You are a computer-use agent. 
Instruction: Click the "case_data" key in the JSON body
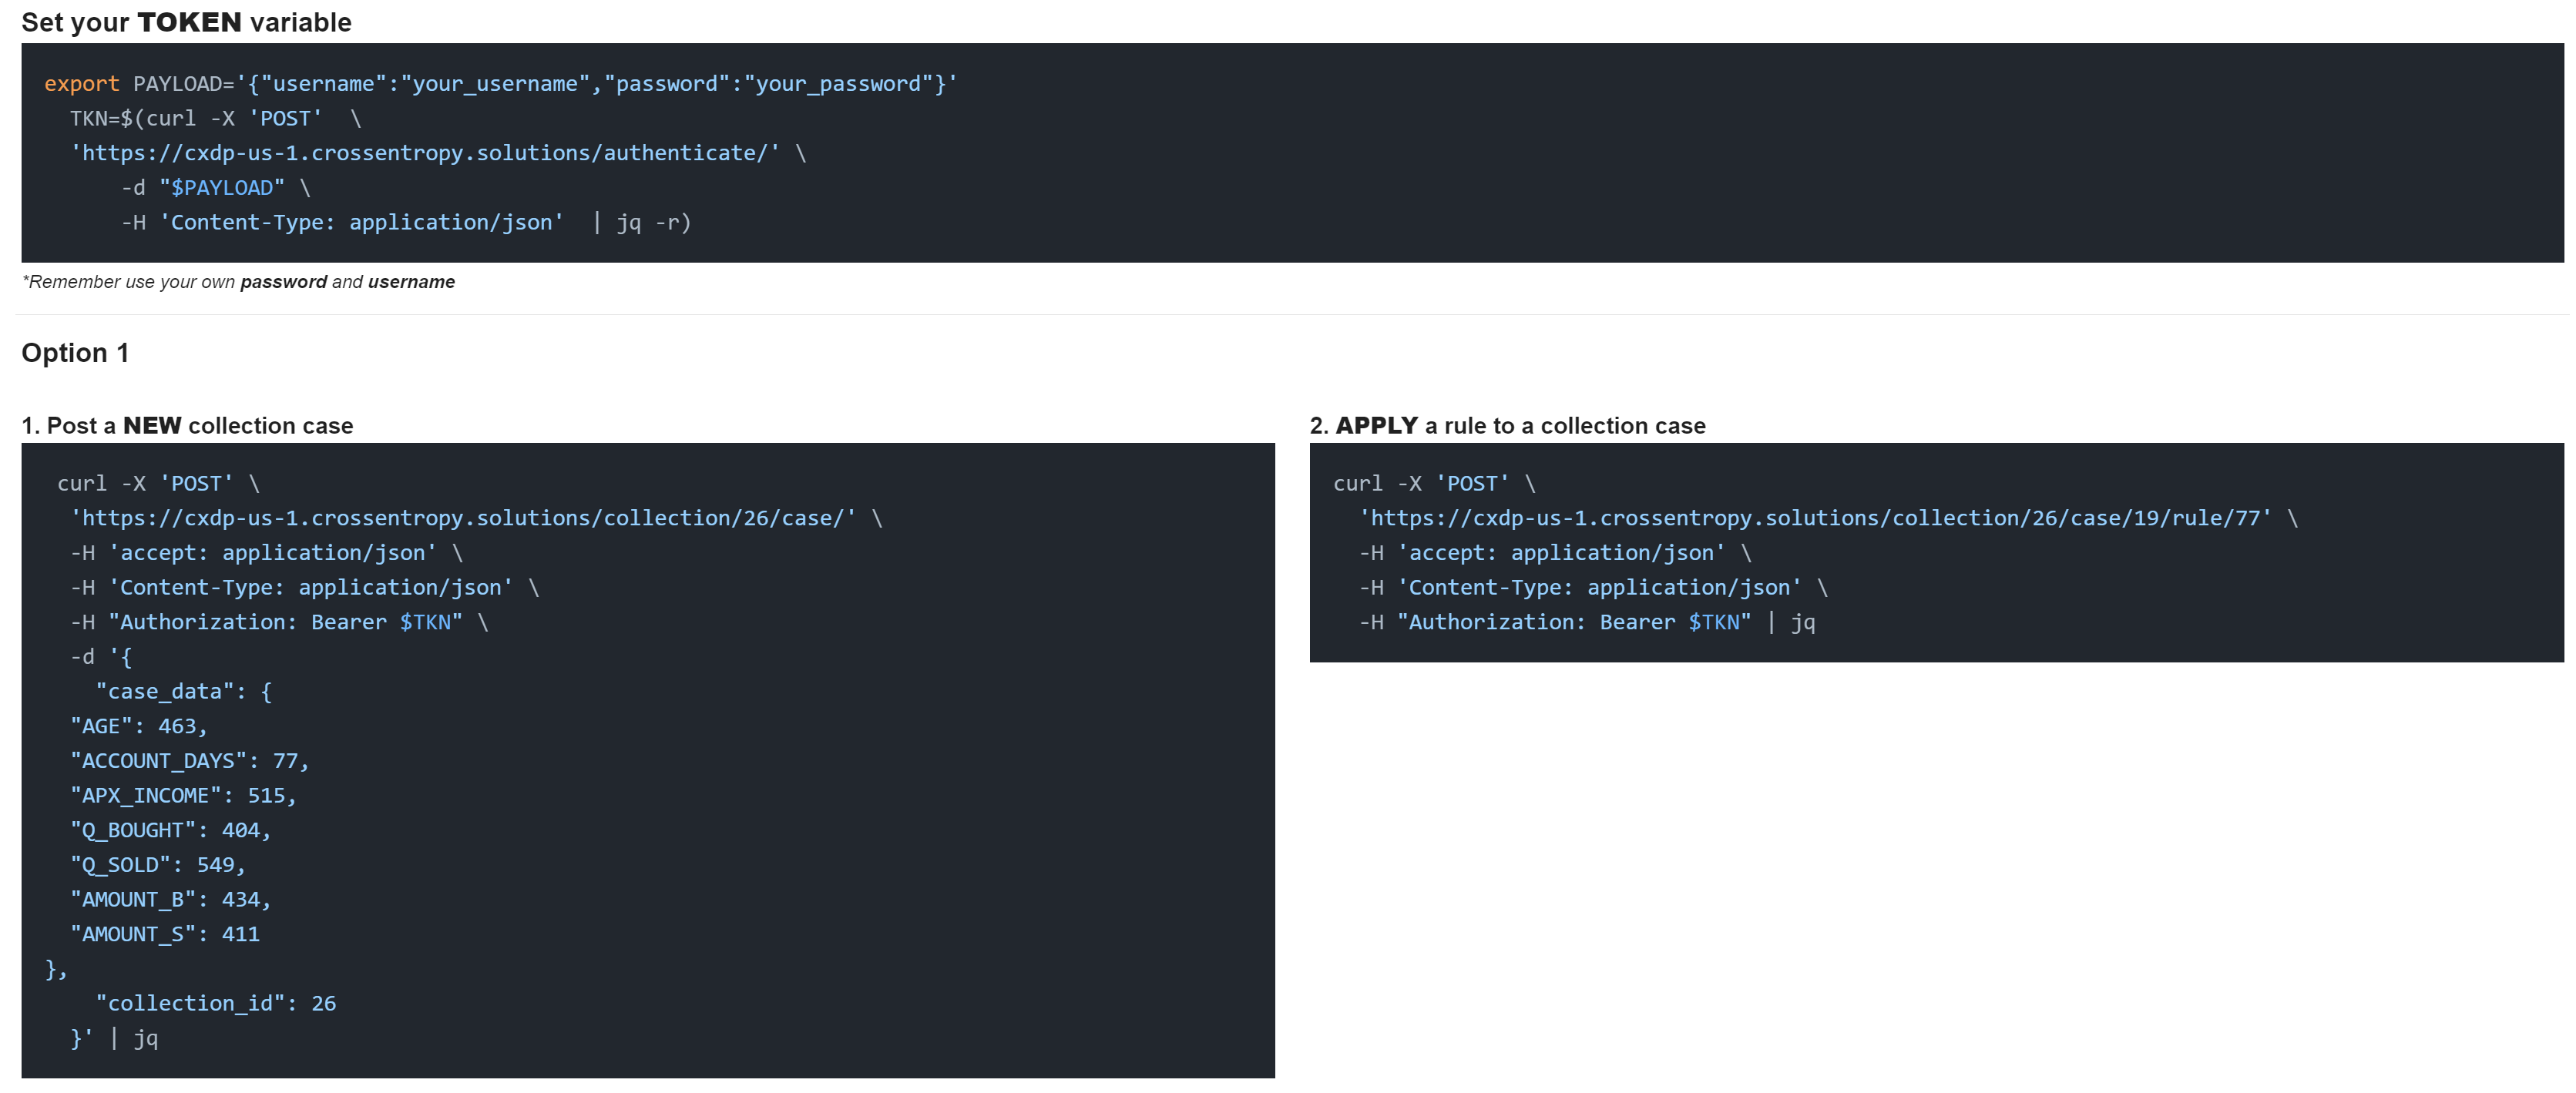164,692
